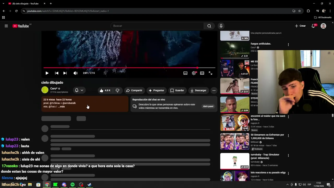Viewport: 334px width, 188px height.
Task: Open '50 Streamers se Enfrentan' title link
Action: point(267,136)
